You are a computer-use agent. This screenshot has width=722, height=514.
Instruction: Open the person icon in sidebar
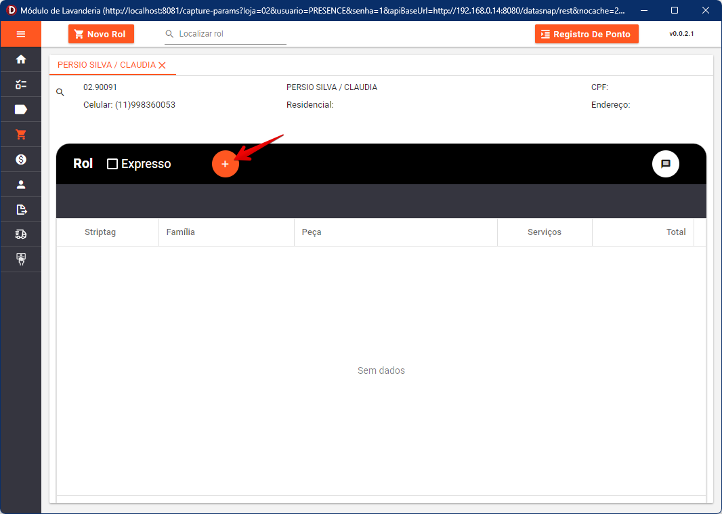coord(21,185)
